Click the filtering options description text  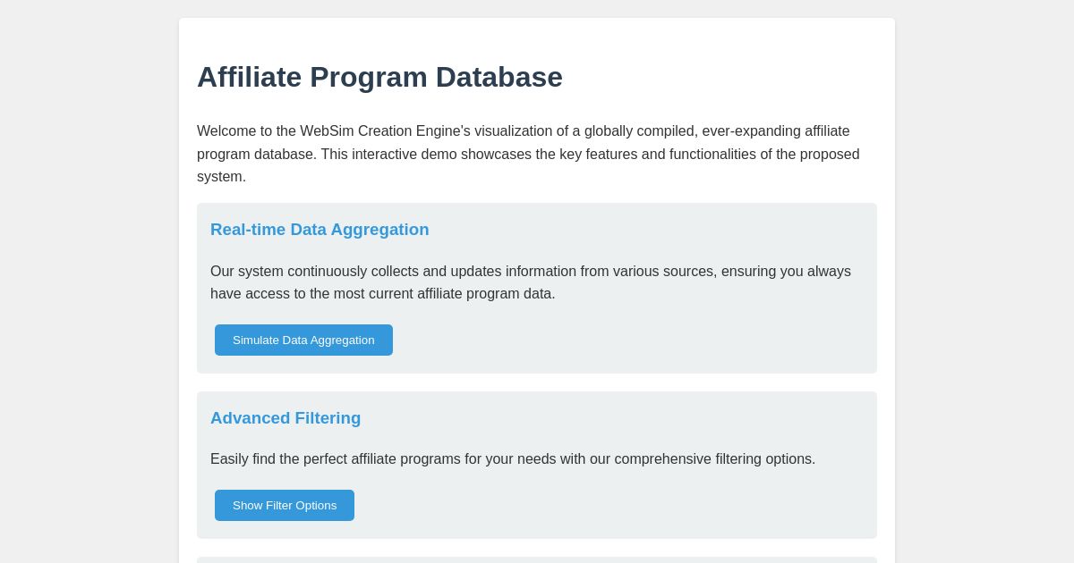click(513, 458)
